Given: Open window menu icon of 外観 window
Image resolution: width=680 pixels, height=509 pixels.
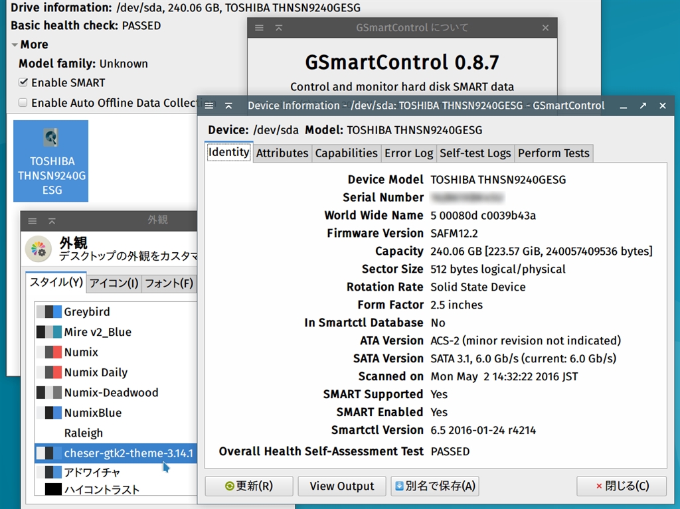Looking at the screenshot, I should tap(32, 221).
